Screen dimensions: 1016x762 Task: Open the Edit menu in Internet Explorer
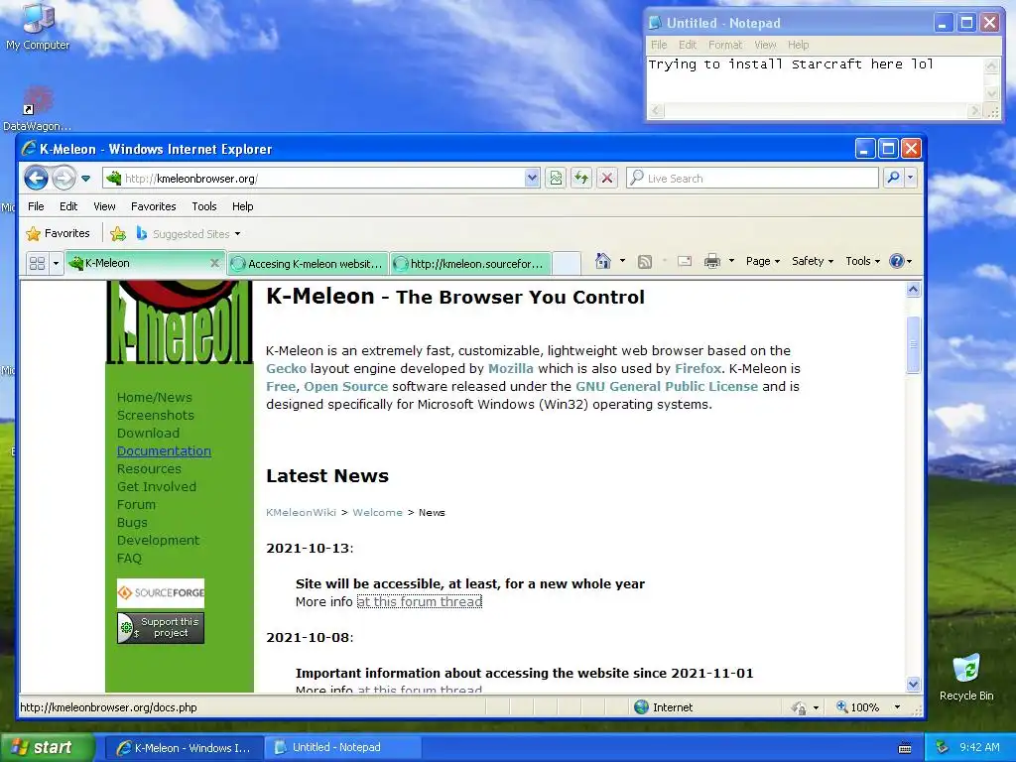coord(68,206)
